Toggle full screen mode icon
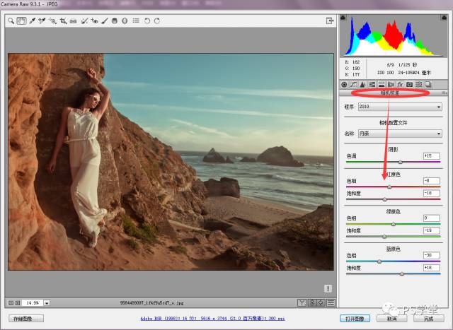Screen dimensions: 453x330 pyautogui.click(x=330, y=22)
